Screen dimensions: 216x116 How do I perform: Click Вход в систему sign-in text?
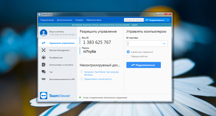coord(57,31)
